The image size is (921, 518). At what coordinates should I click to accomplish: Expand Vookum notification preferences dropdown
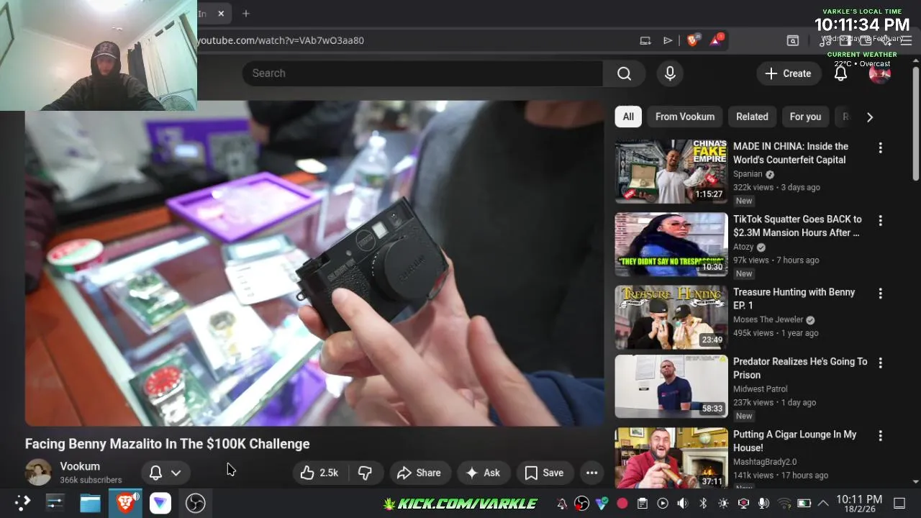tap(165, 473)
